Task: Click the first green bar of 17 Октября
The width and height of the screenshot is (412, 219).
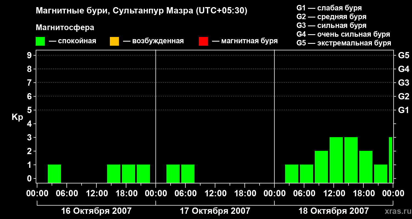Action: click(173, 174)
